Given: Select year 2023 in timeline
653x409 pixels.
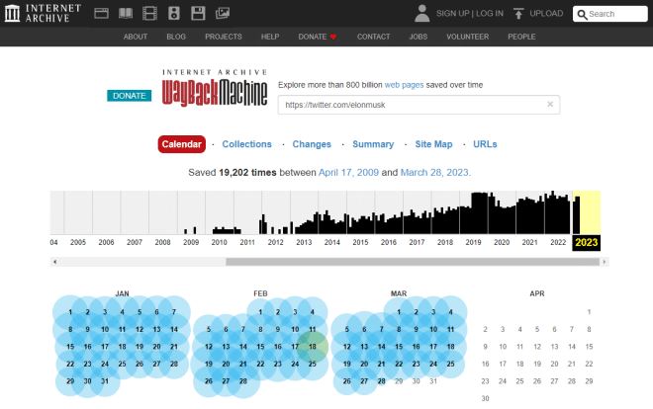Looking at the screenshot, I should (587, 242).
